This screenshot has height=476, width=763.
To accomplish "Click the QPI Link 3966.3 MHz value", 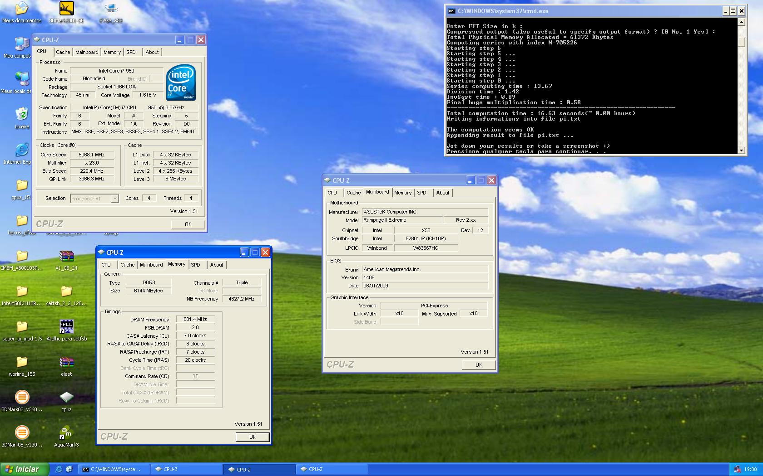I will pos(92,179).
